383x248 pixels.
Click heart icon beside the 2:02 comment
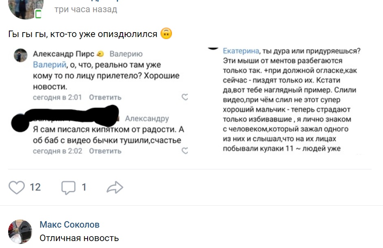coord(185,151)
